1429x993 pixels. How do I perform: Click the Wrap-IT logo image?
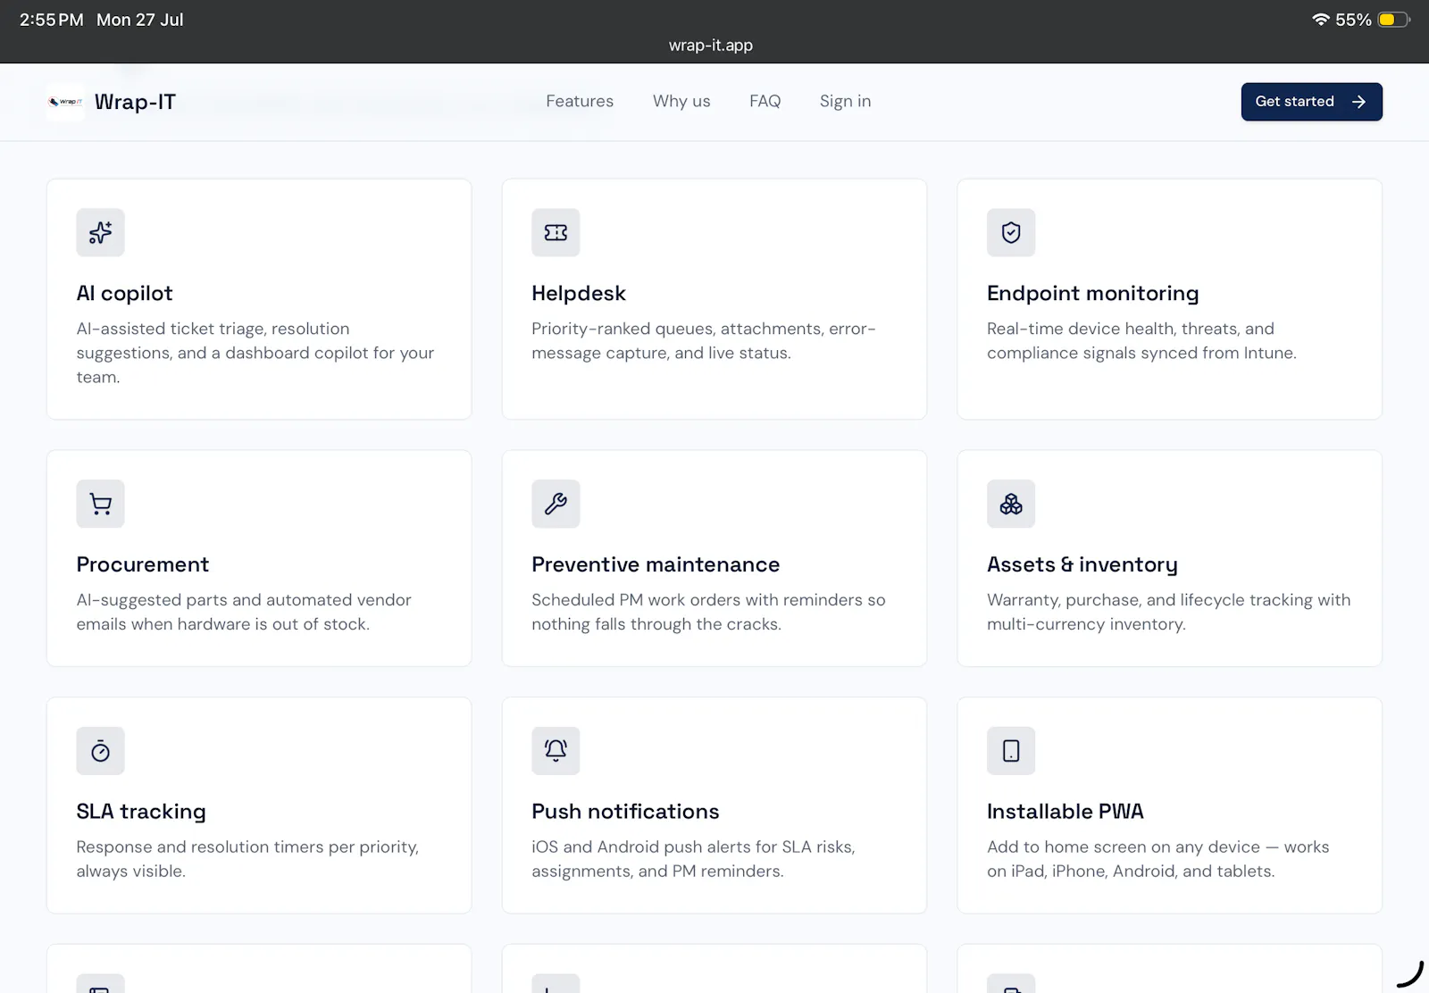point(65,102)
